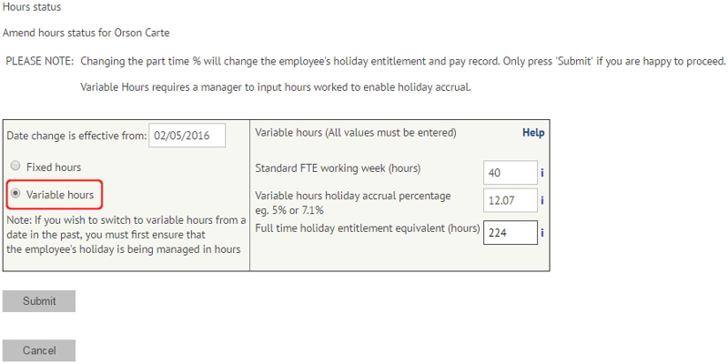728x364 pixels.
Task: Click info icon beside Standard FTE working week
Action: (541, 173)
